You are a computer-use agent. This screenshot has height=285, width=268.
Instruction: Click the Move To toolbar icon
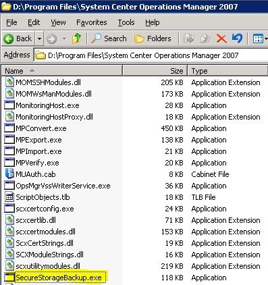point(188,38)
